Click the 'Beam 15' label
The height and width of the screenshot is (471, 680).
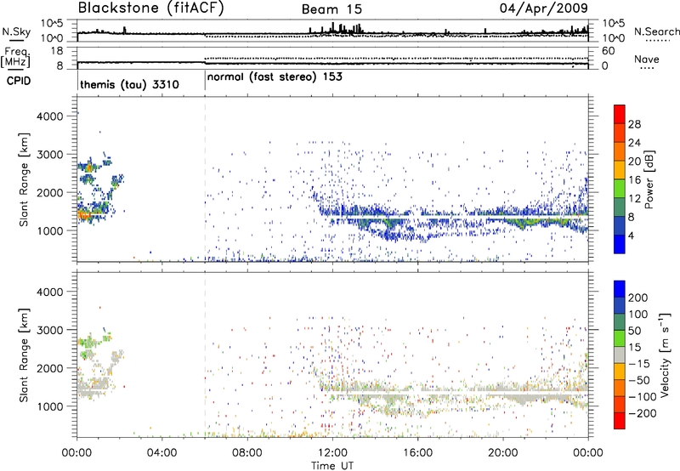(x=331, y=9)
